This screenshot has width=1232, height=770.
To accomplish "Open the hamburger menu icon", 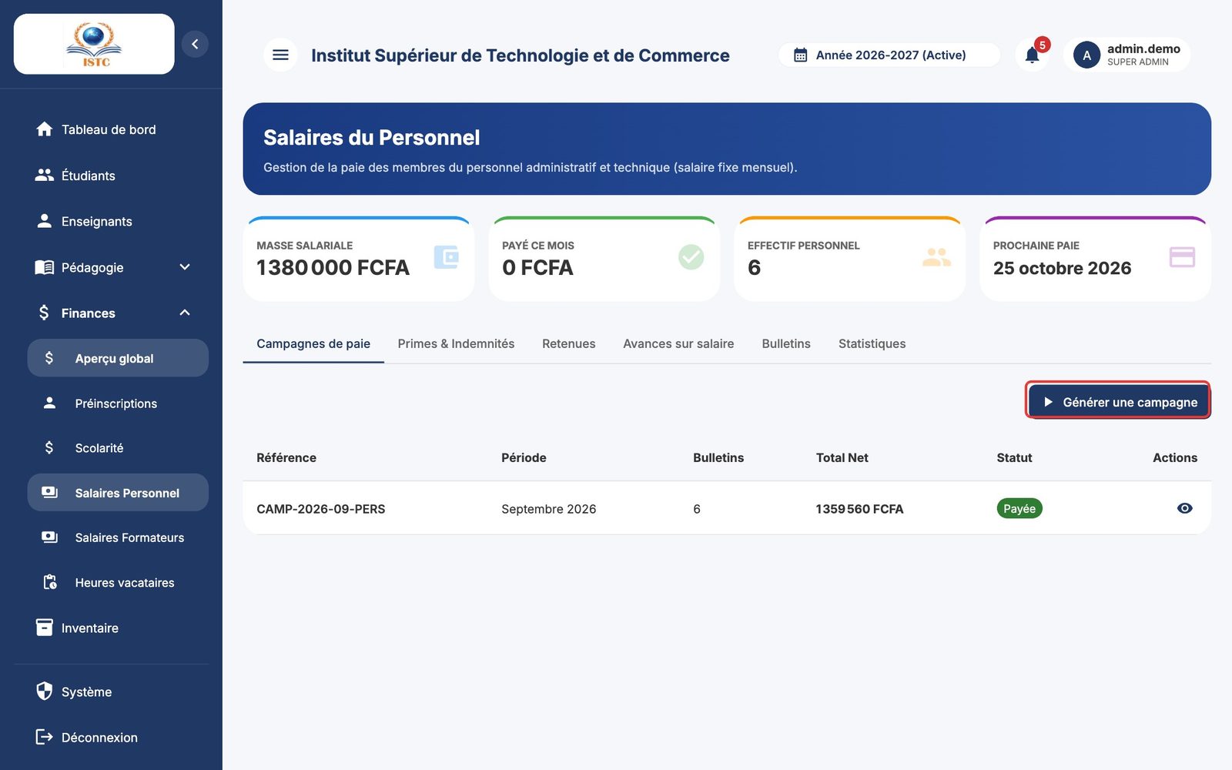I will (x=280, y=55).
